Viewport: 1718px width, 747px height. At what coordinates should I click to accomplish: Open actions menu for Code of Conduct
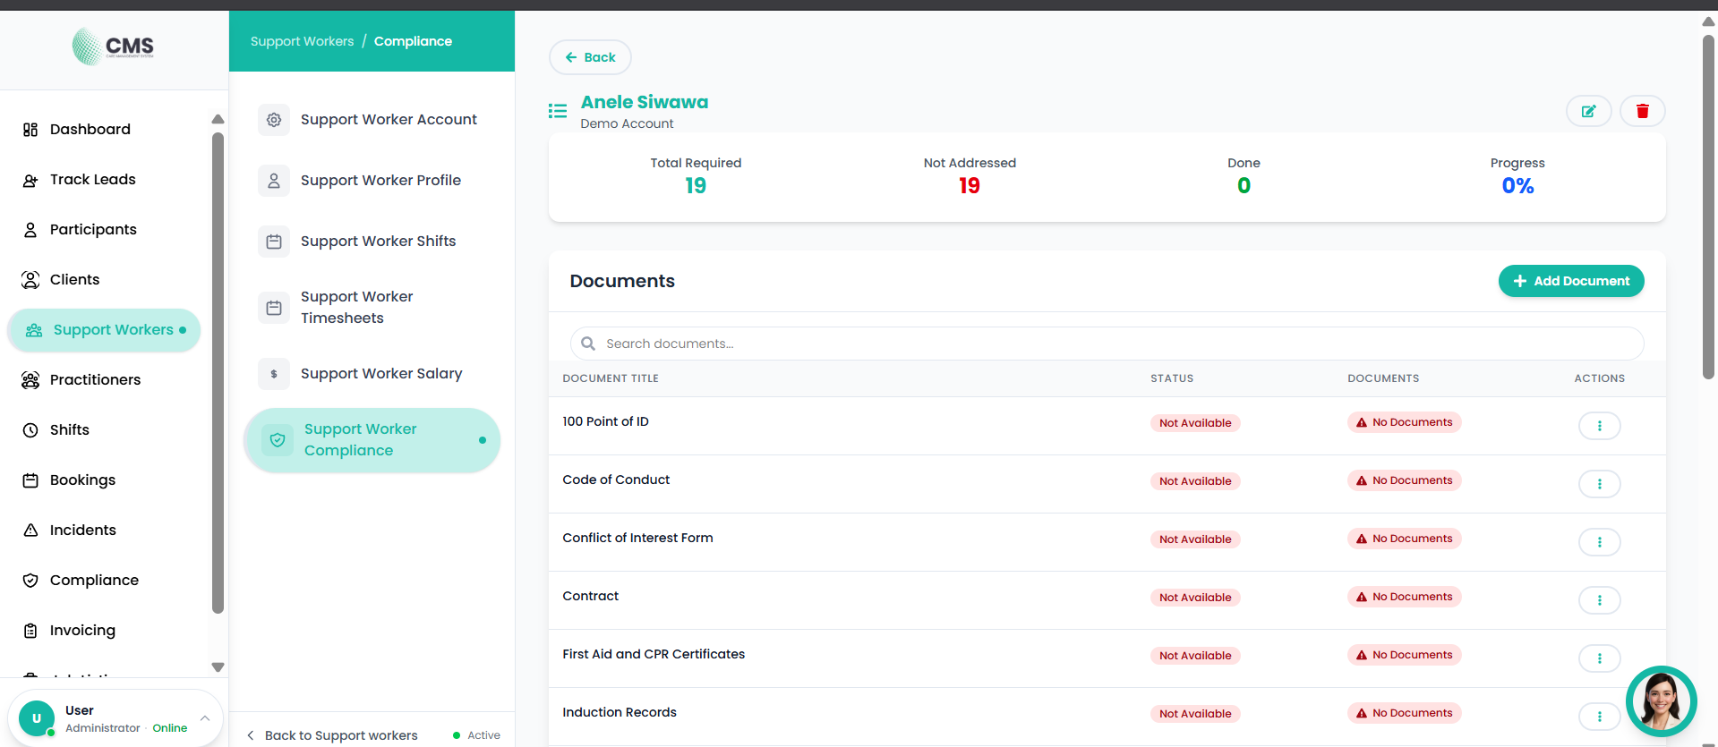[1599, 484]
